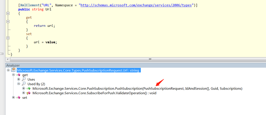Open the schemas.microsoft.com namespace link

(x=136, y=5)
